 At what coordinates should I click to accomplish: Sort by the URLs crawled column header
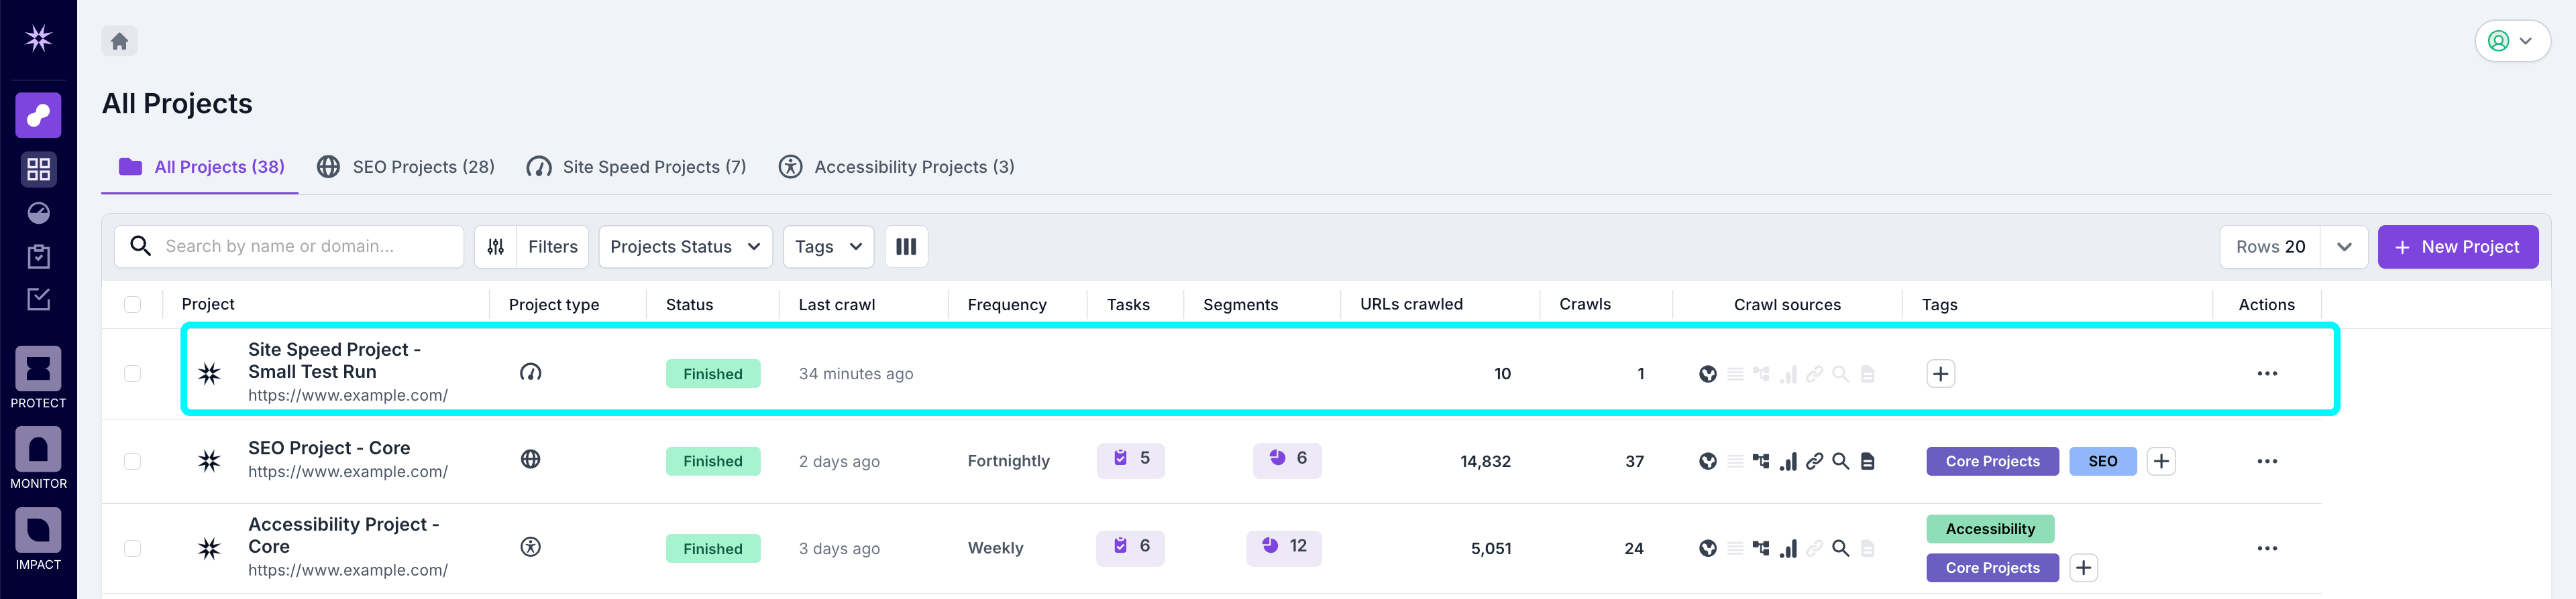[x=1411, y=304]
